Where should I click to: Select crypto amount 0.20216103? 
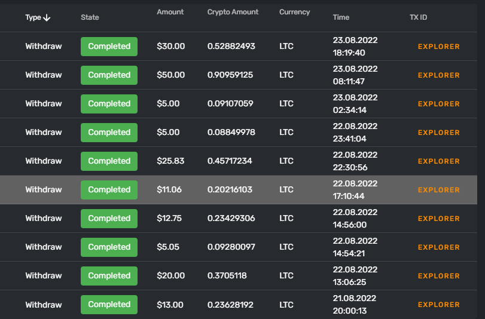click(x=230, y=190)
